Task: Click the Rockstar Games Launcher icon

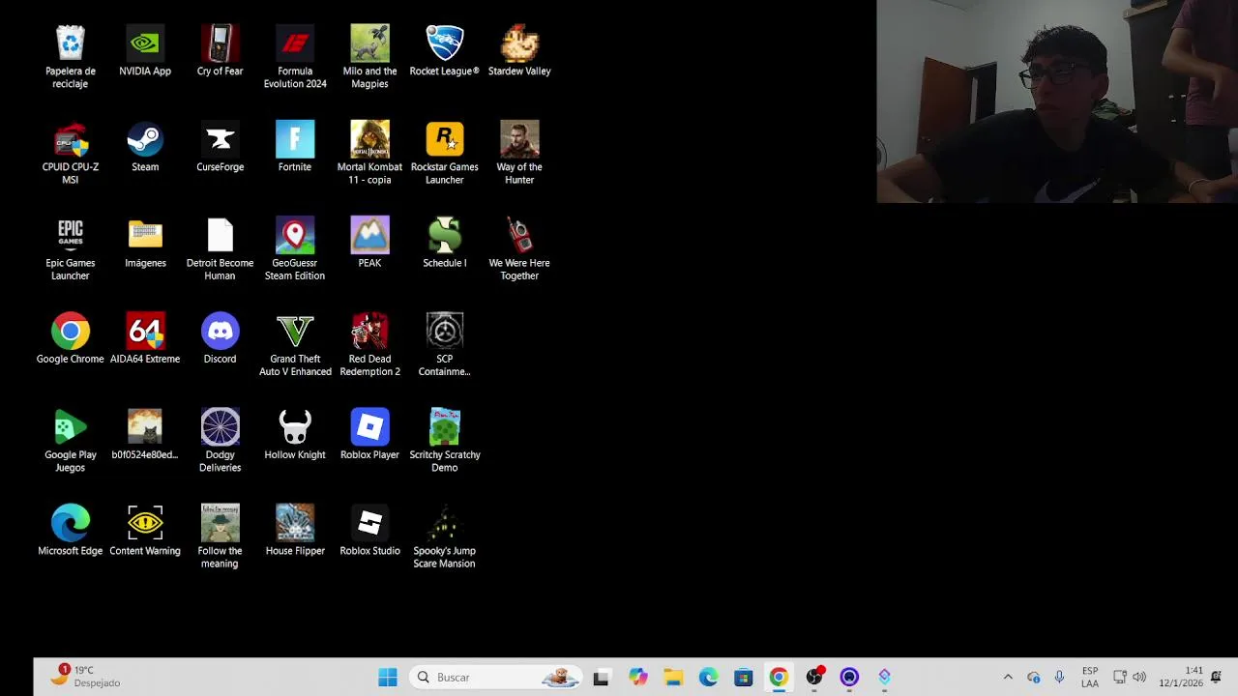Action: point(445,153)
